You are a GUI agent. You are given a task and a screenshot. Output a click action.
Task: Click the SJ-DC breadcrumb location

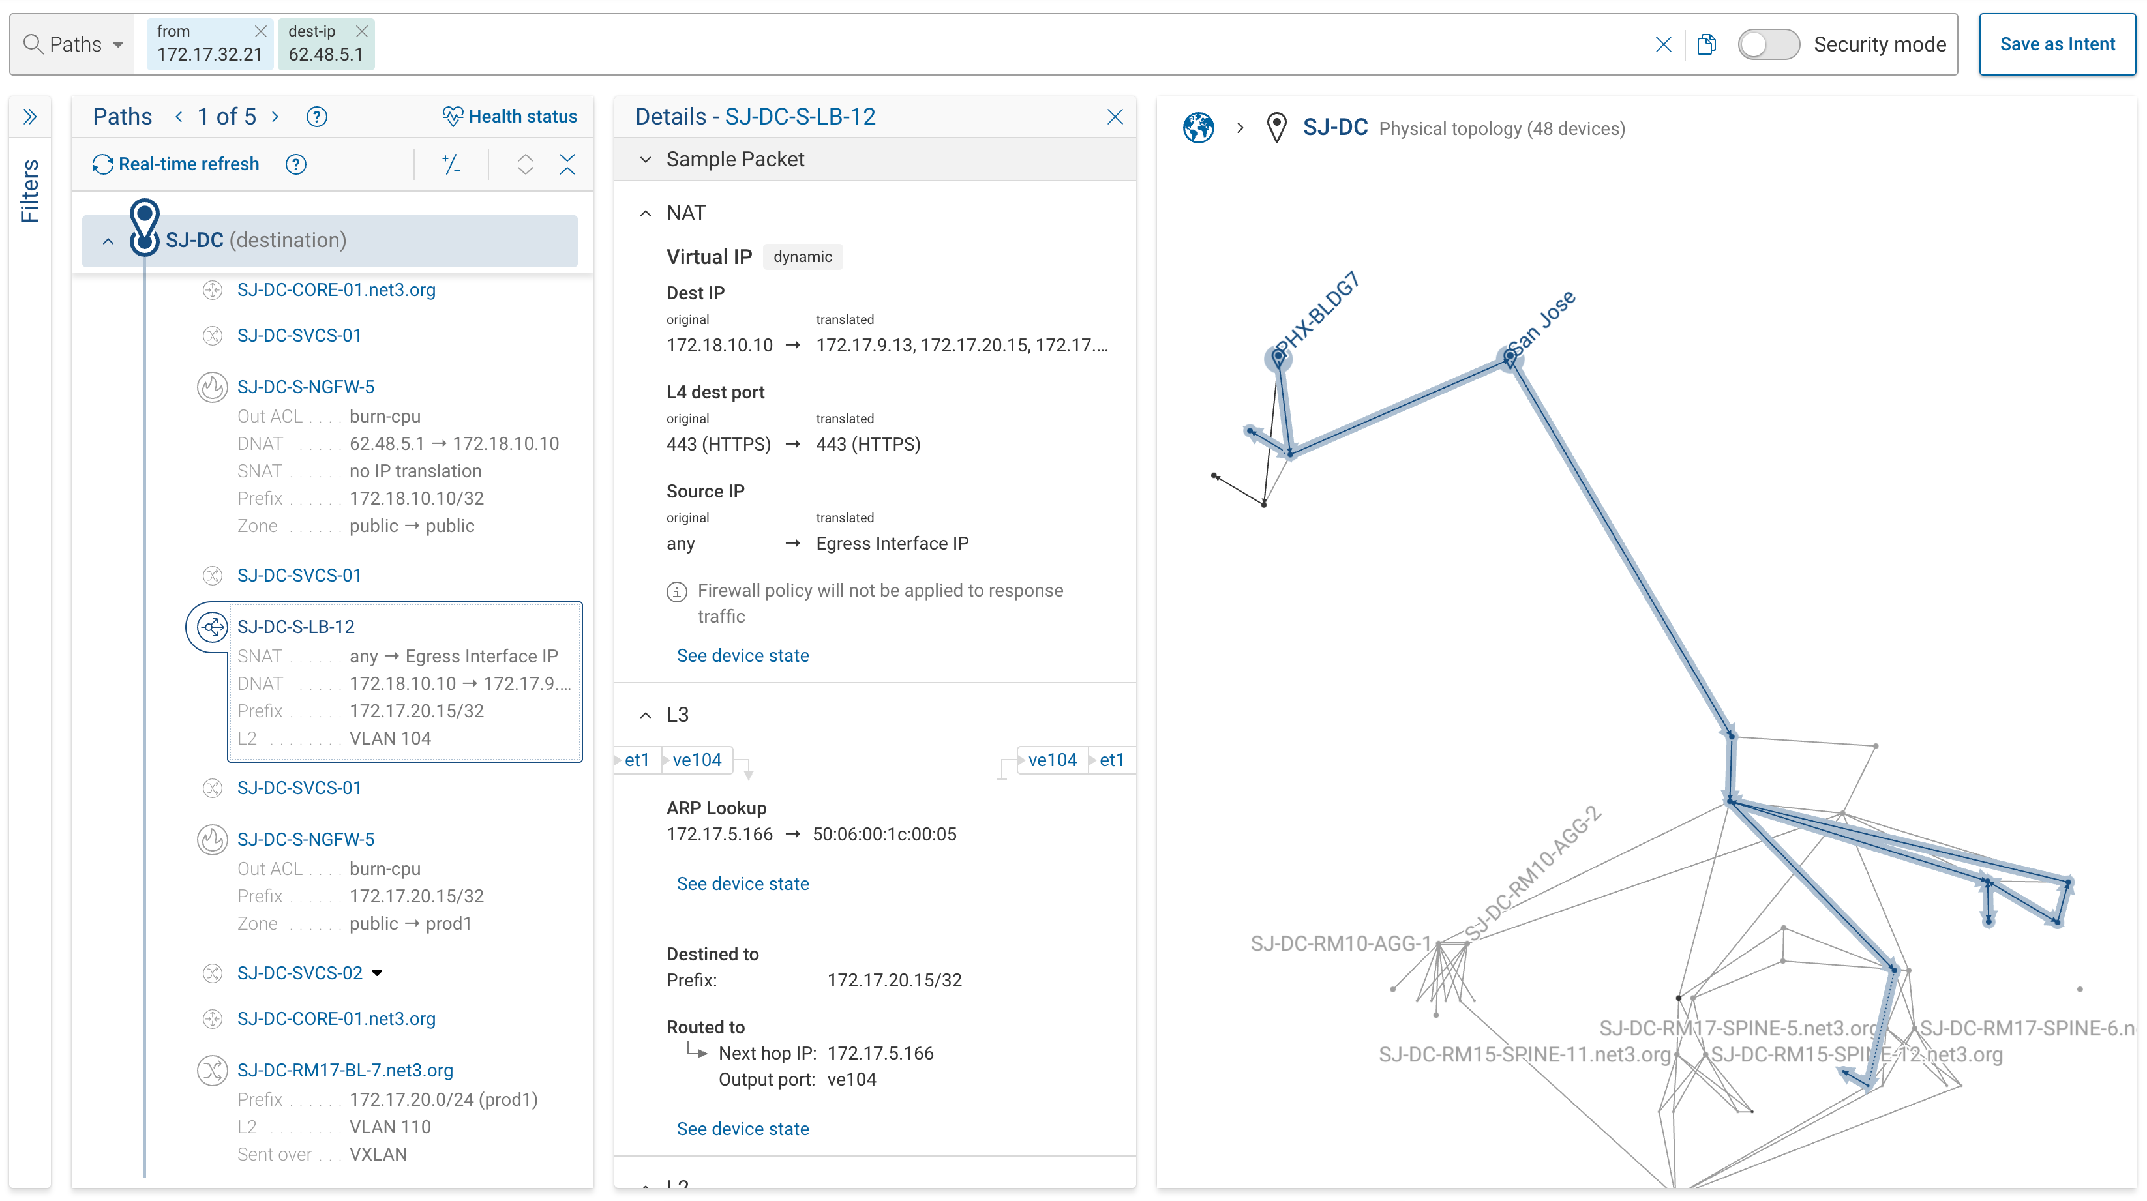click(1335, 128)
